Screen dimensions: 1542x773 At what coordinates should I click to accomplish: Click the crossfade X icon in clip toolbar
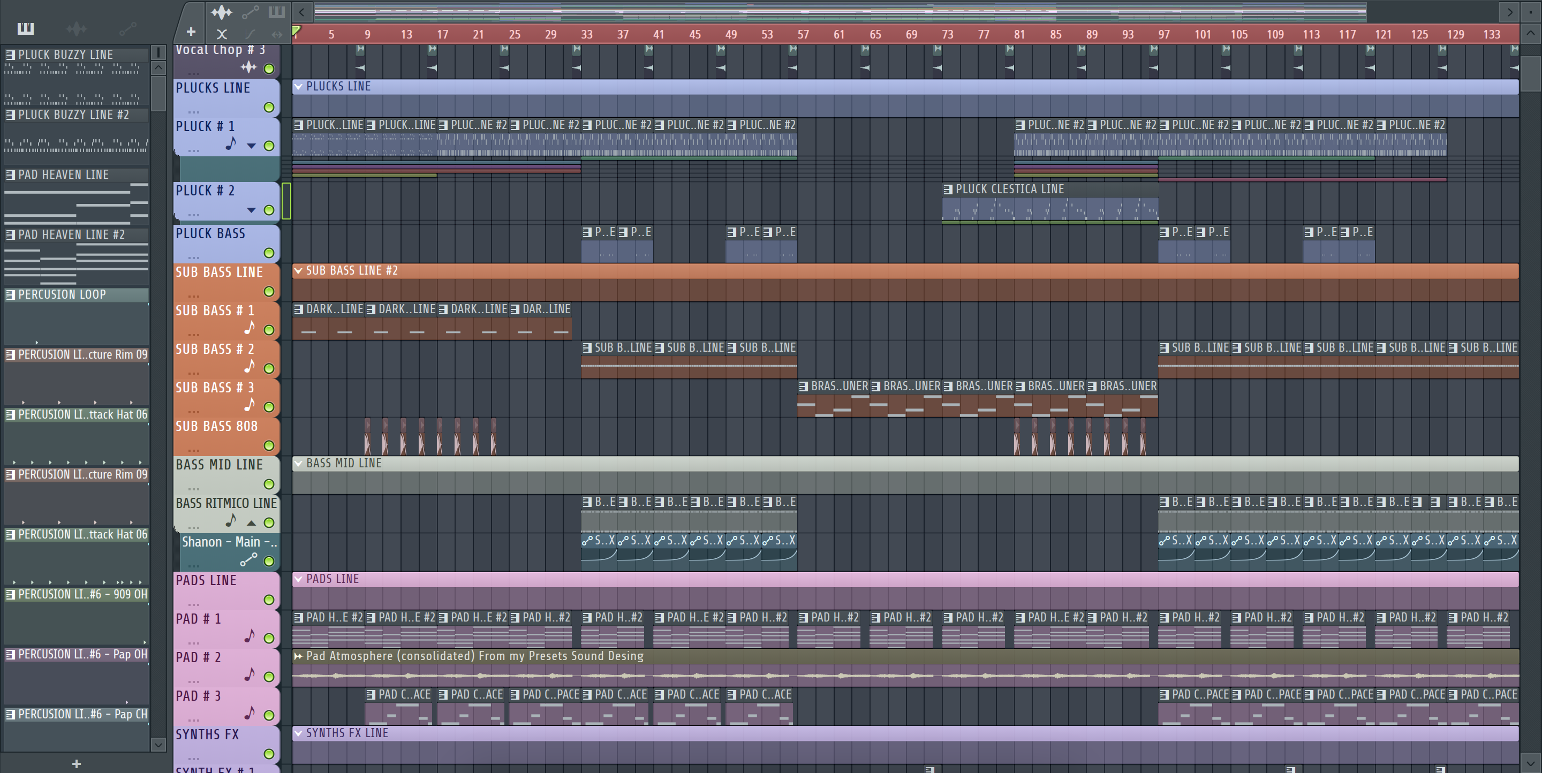[222, 34]
